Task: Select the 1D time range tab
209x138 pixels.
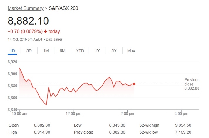Action: (12, 51)
